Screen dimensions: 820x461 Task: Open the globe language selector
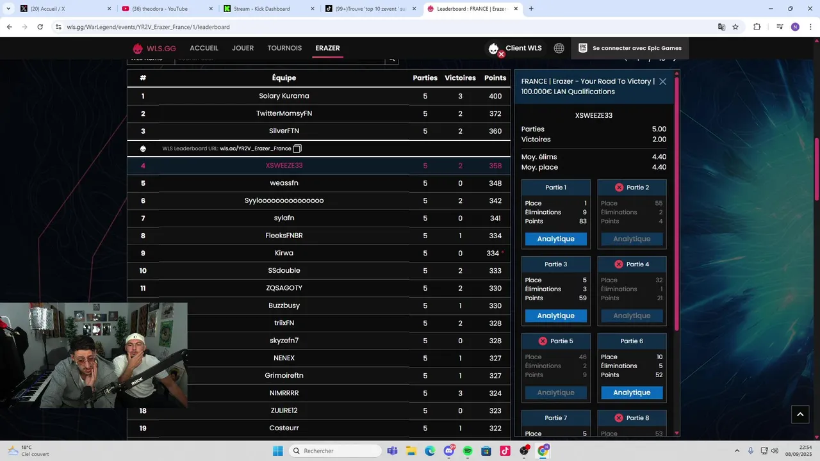[559, 48]
